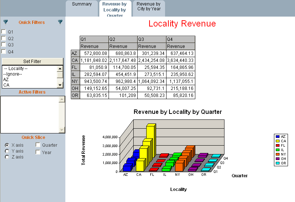Click the filter funnel icon right of Quick Filters
The height and width of the screenshot is (202, 295).
tap(60, 22)
